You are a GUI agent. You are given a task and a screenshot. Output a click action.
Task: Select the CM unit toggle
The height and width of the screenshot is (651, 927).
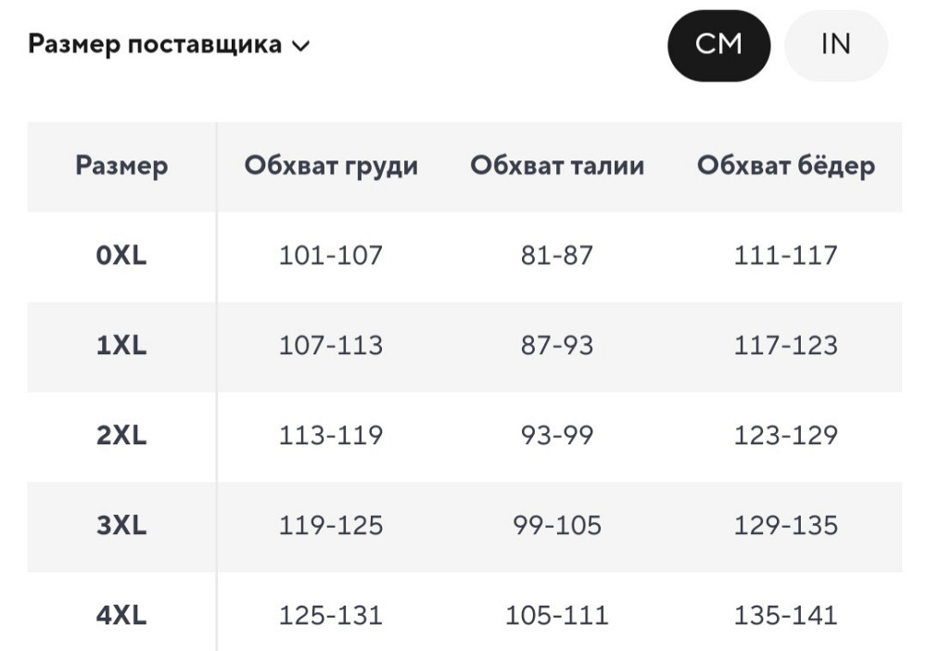click(719, 44)
